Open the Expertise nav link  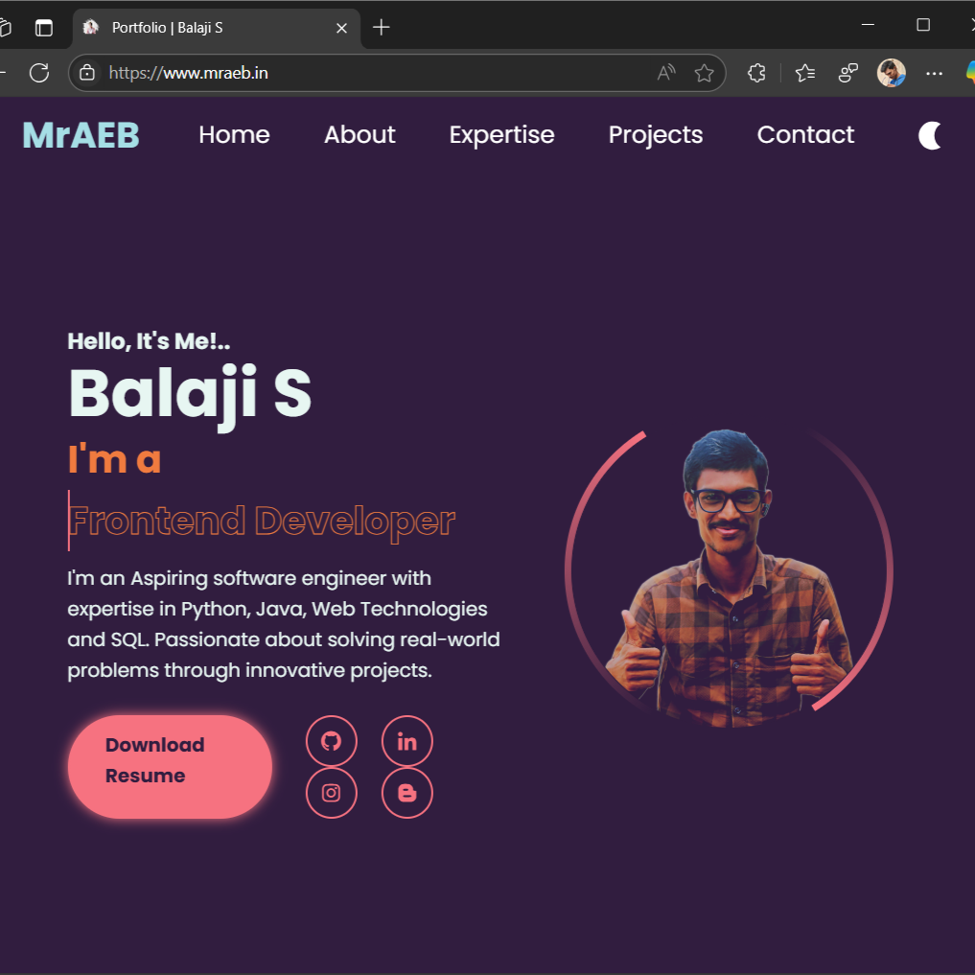point(501,135)
